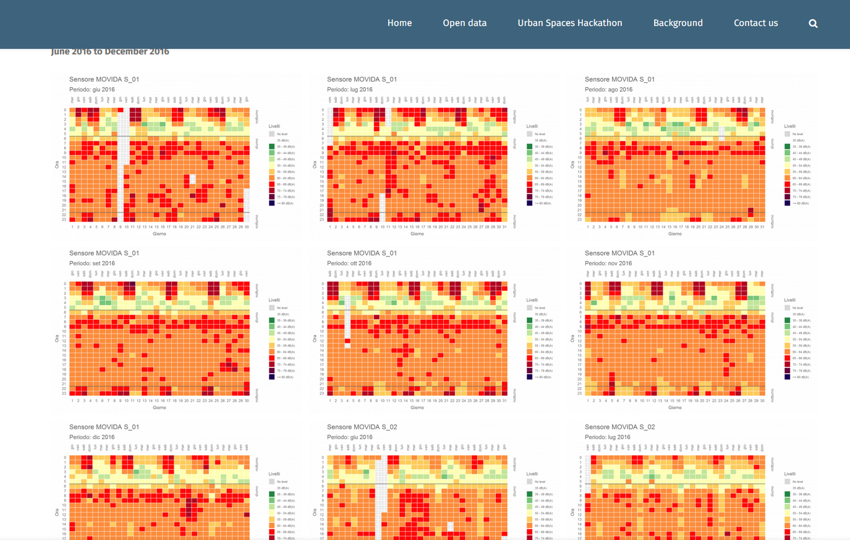
Task: Open the Open data menu item
Action: [464, 23]
